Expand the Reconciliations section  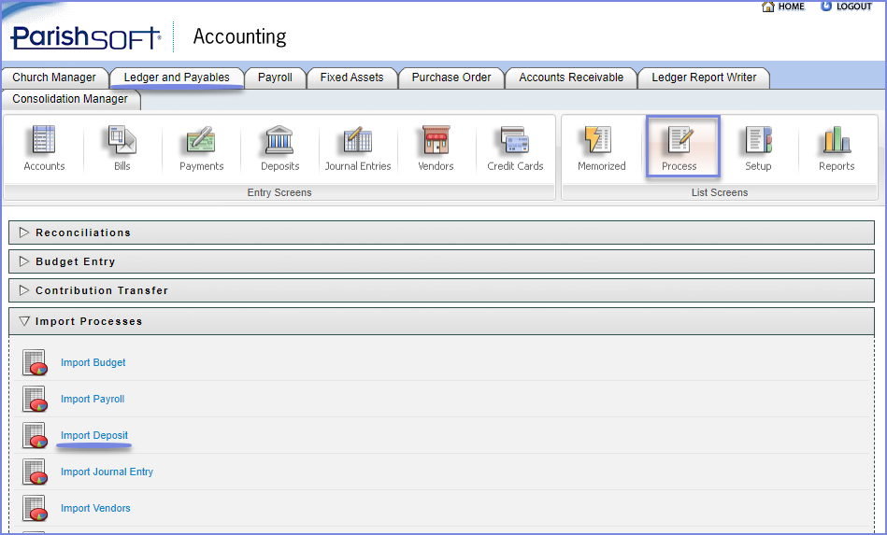click(x=23, y=232)
